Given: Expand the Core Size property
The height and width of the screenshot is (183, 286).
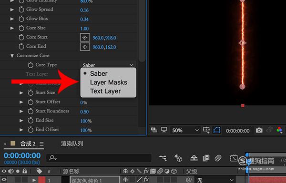Looking at the screenshot, I should [12, 28].
